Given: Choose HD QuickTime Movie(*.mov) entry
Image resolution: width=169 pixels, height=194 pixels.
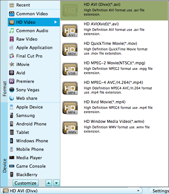Looking at the screenshot, I should [x=114, y=49].
